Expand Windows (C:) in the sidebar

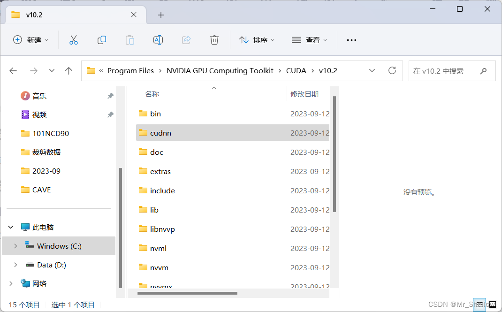click(15, 246)
